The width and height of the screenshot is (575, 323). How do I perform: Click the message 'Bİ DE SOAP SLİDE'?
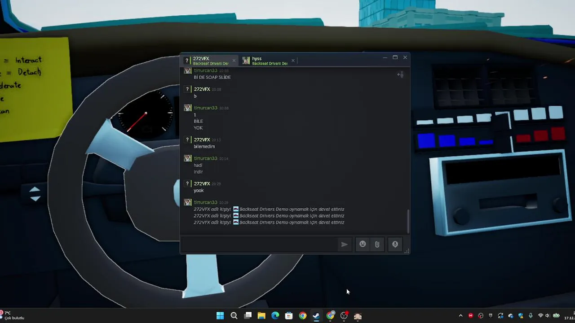click(212, 77)
